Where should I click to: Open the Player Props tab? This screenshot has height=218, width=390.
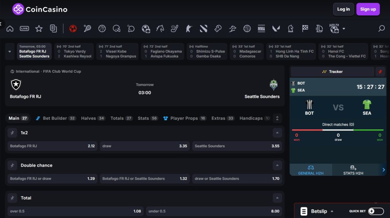click(185, 118)
